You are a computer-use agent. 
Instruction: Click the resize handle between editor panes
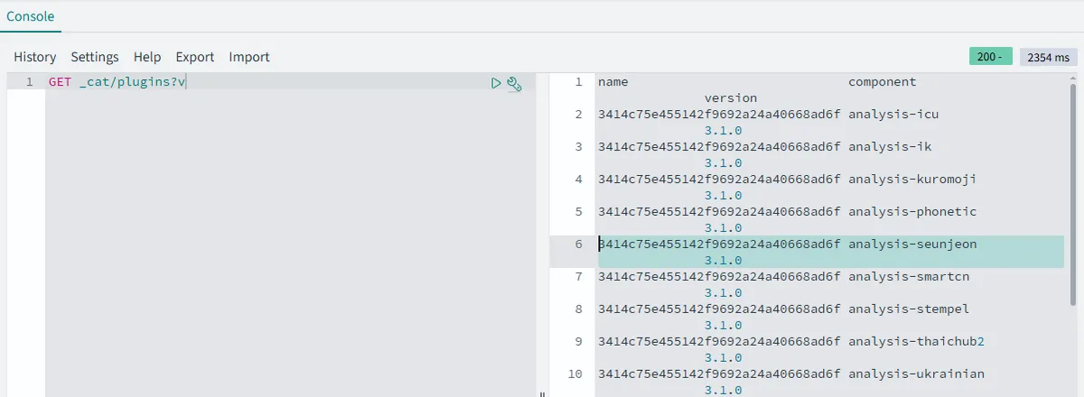542,393
